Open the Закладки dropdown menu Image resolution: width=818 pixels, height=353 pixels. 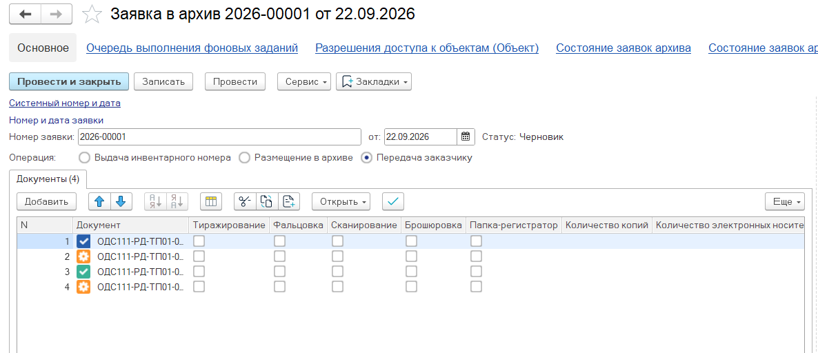coord(374,82)
